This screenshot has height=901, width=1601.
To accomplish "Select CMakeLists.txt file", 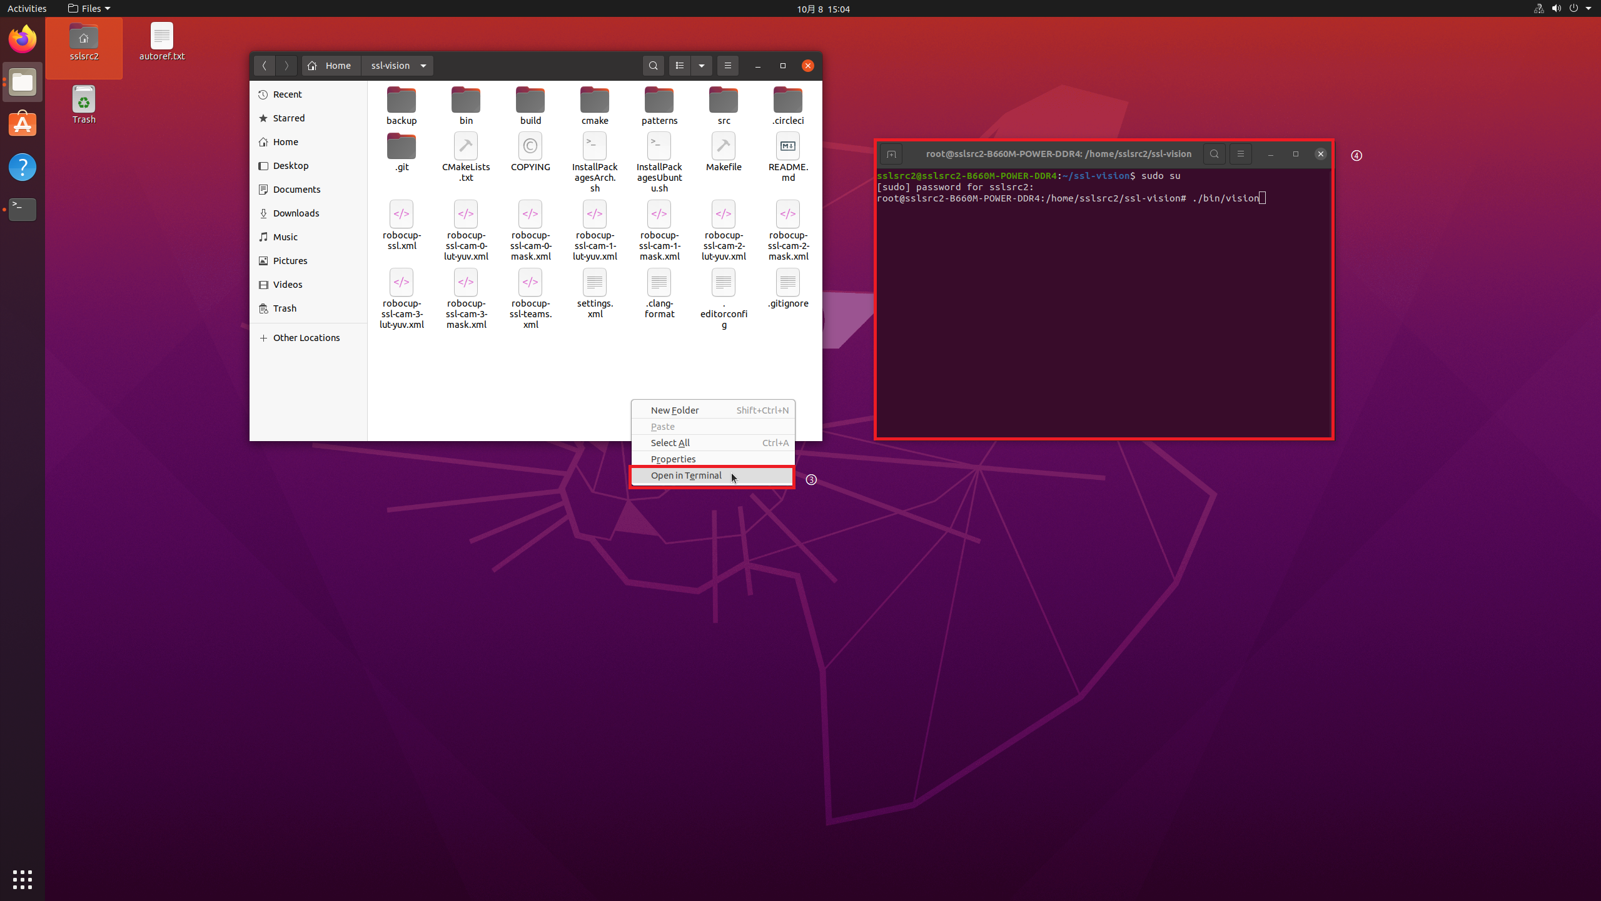I will click(x=466, y=157).
